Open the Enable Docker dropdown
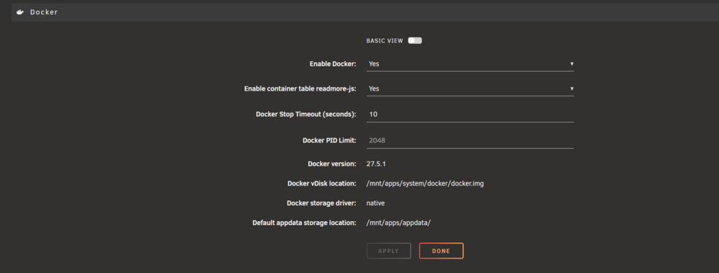 pos(470,64)
